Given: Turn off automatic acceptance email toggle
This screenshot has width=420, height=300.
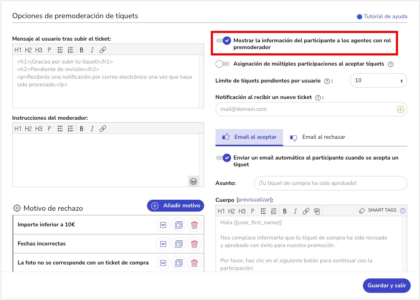Looking at the screenshot, I should click(223, 158).
